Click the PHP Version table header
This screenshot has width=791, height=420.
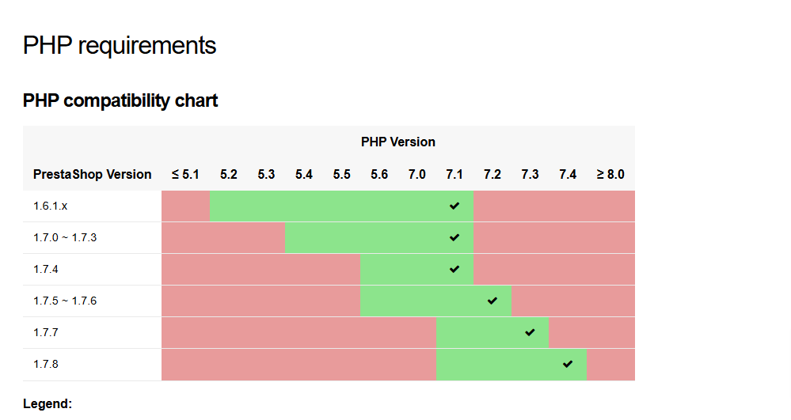[398, 142]
